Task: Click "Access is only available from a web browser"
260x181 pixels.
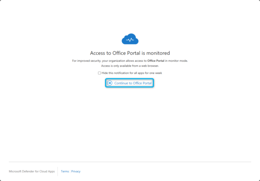Action: 130,66
